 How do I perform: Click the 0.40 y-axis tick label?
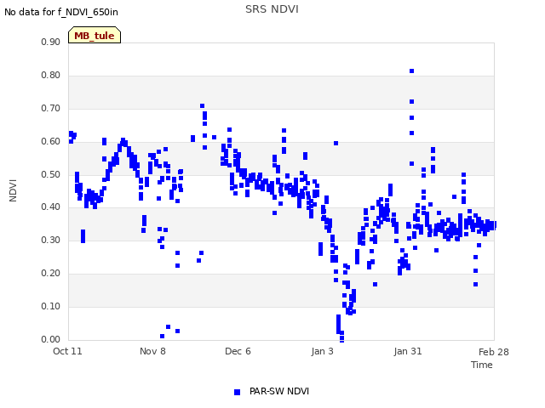coord(50,207)
